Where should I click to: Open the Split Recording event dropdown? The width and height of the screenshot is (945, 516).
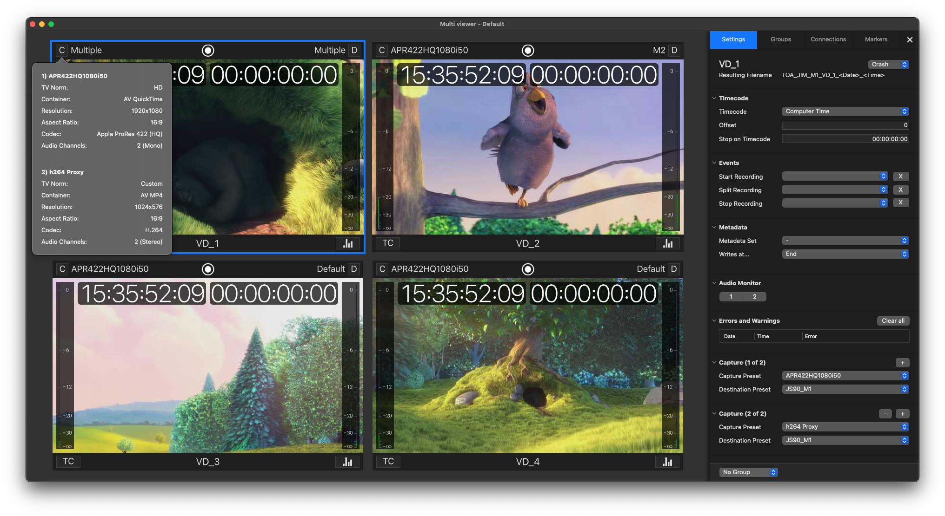point(835,190)
